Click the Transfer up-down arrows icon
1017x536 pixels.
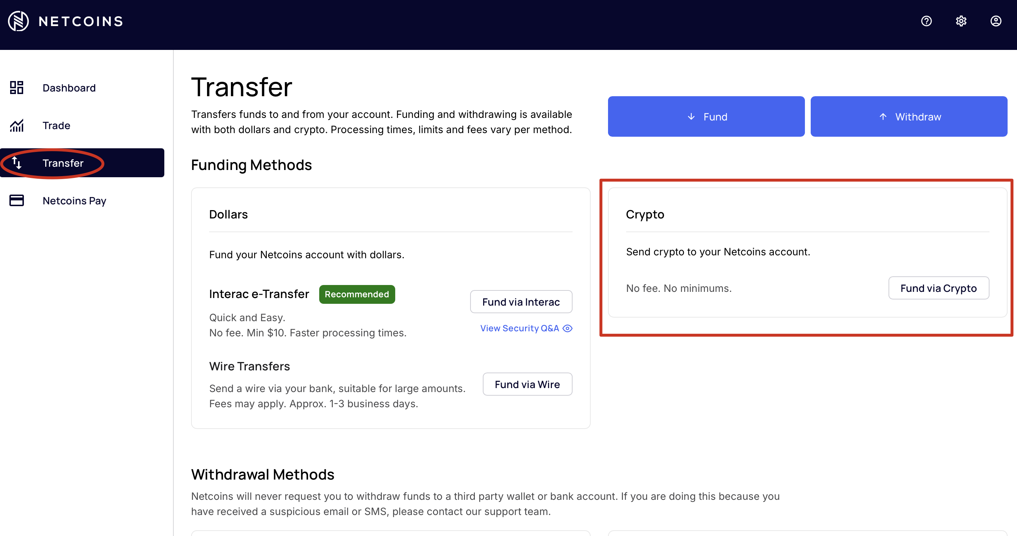pos(17,163)
